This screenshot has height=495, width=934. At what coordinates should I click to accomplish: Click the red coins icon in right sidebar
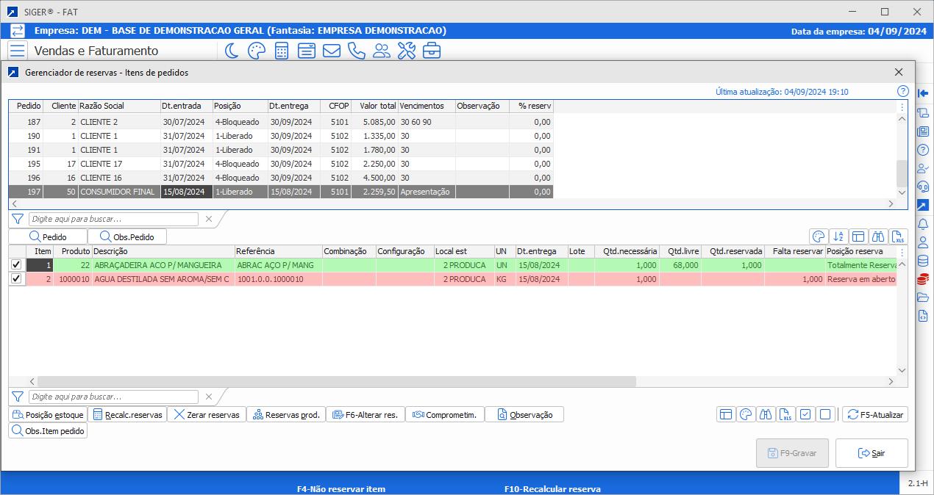pos(923,279)
